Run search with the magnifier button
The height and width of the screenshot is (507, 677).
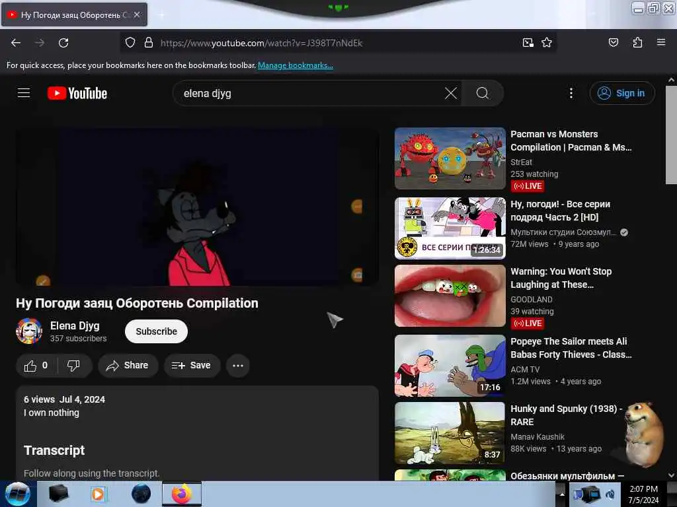click(x=482, y=93)
